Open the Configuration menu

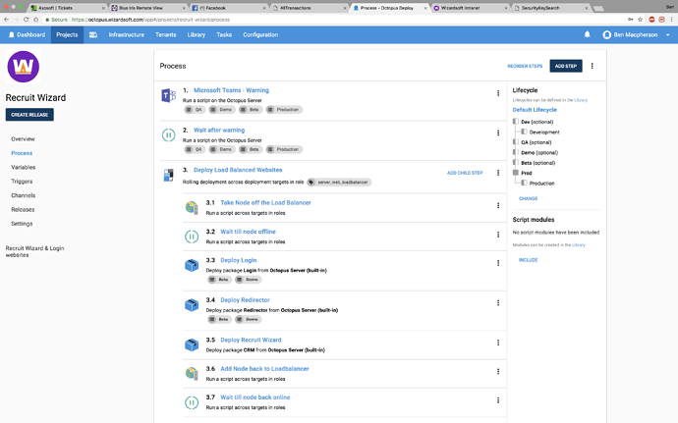click(x=260, y=34)
